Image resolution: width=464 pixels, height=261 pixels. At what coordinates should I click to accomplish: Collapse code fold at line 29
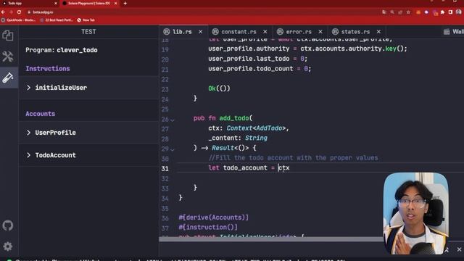tap(173, 149)
